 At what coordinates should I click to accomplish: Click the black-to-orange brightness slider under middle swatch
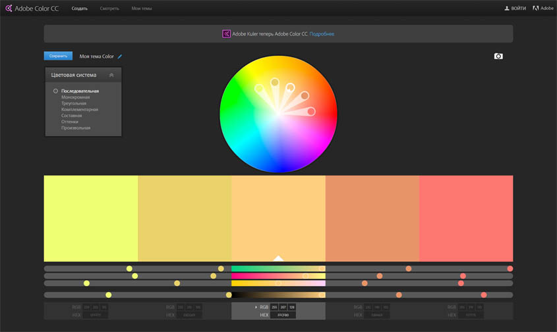(x=278, y=295)
